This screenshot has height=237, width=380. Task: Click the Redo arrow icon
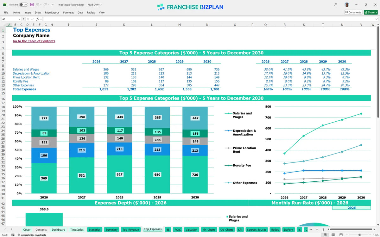click(45, 5)
